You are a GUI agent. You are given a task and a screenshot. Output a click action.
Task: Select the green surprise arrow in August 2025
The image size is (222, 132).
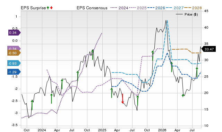pos(137,101)
